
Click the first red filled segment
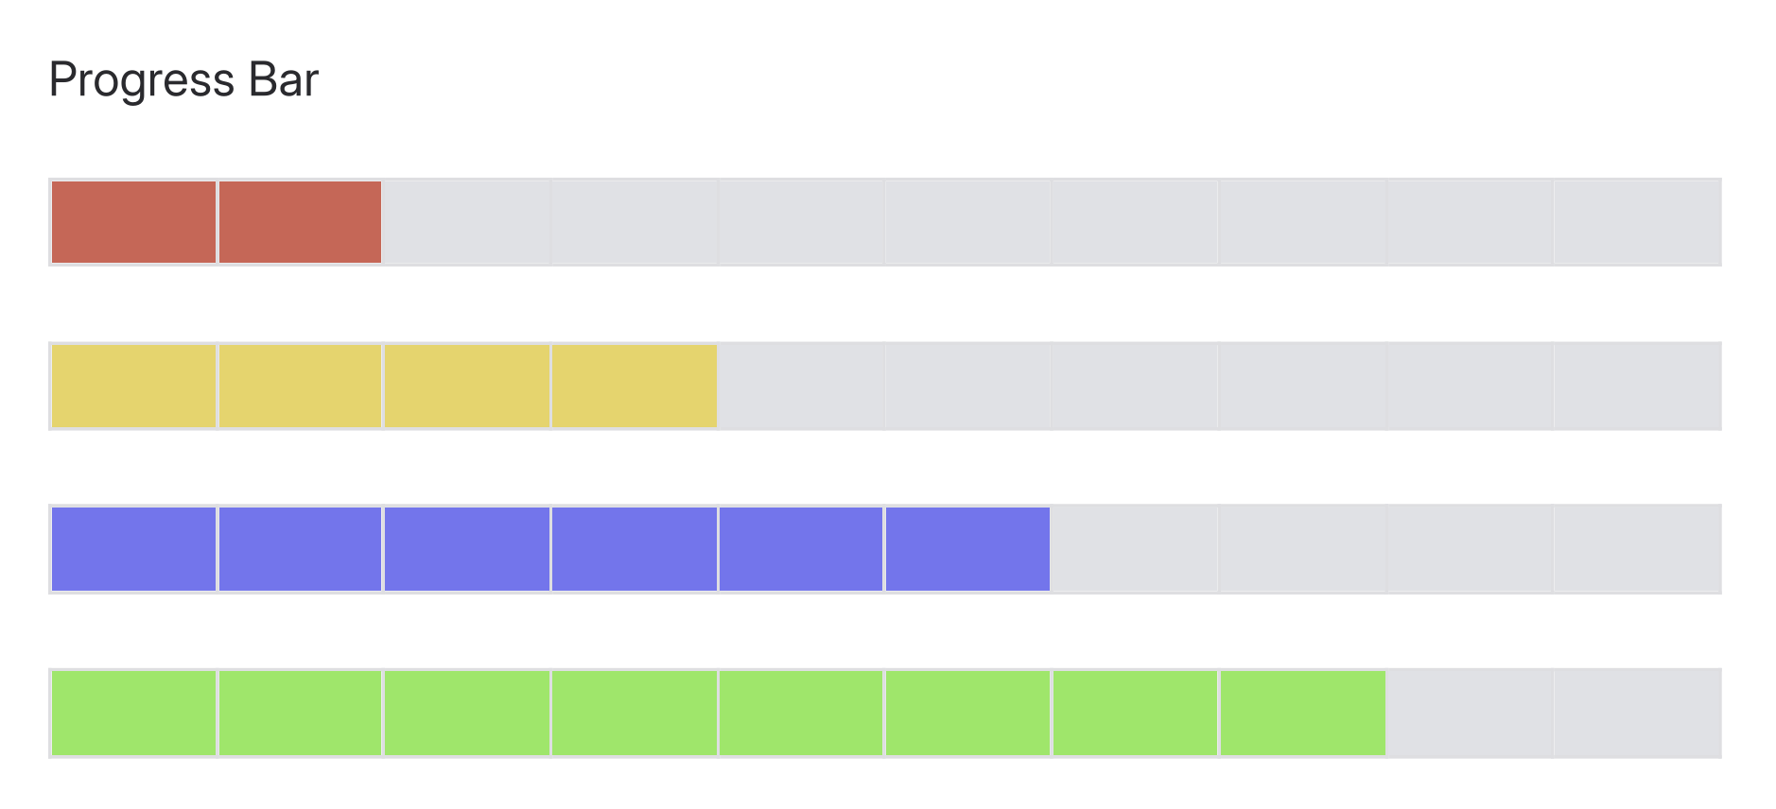pyautogui.click(x=135, y=221)
